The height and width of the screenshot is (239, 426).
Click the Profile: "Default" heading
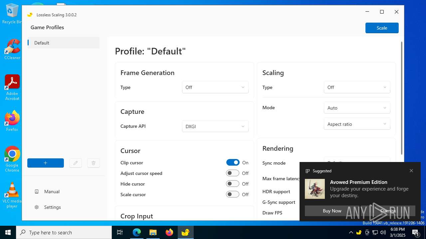[150, 51]
